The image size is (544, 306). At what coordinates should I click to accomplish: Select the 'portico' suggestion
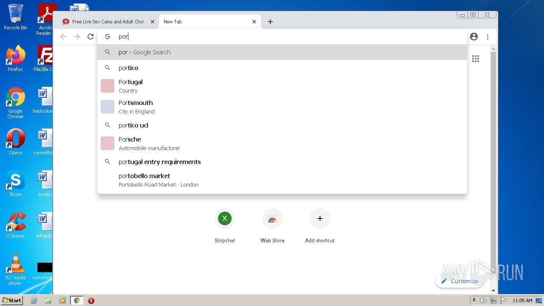coord(282,68)
